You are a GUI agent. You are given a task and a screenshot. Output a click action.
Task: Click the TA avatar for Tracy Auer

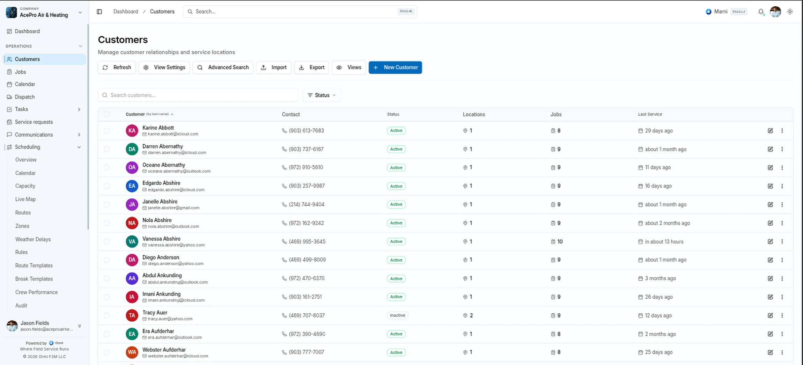pyautogui.click(x=132, y=315)
